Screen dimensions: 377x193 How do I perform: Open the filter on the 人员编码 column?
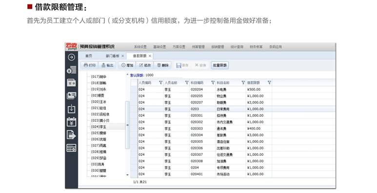coord(160,83)
